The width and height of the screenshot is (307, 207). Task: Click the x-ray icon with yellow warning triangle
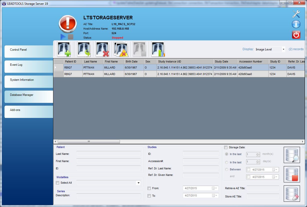[121, 49]
